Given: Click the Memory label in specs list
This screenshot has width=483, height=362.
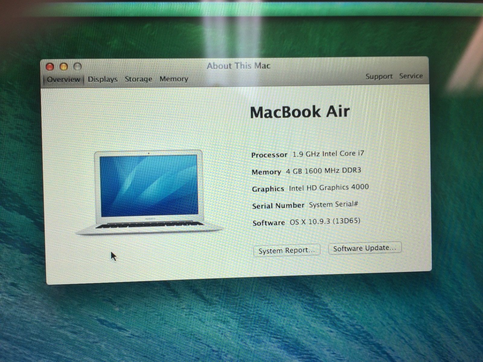Looking at the screenshot, I should click(266, 172).
